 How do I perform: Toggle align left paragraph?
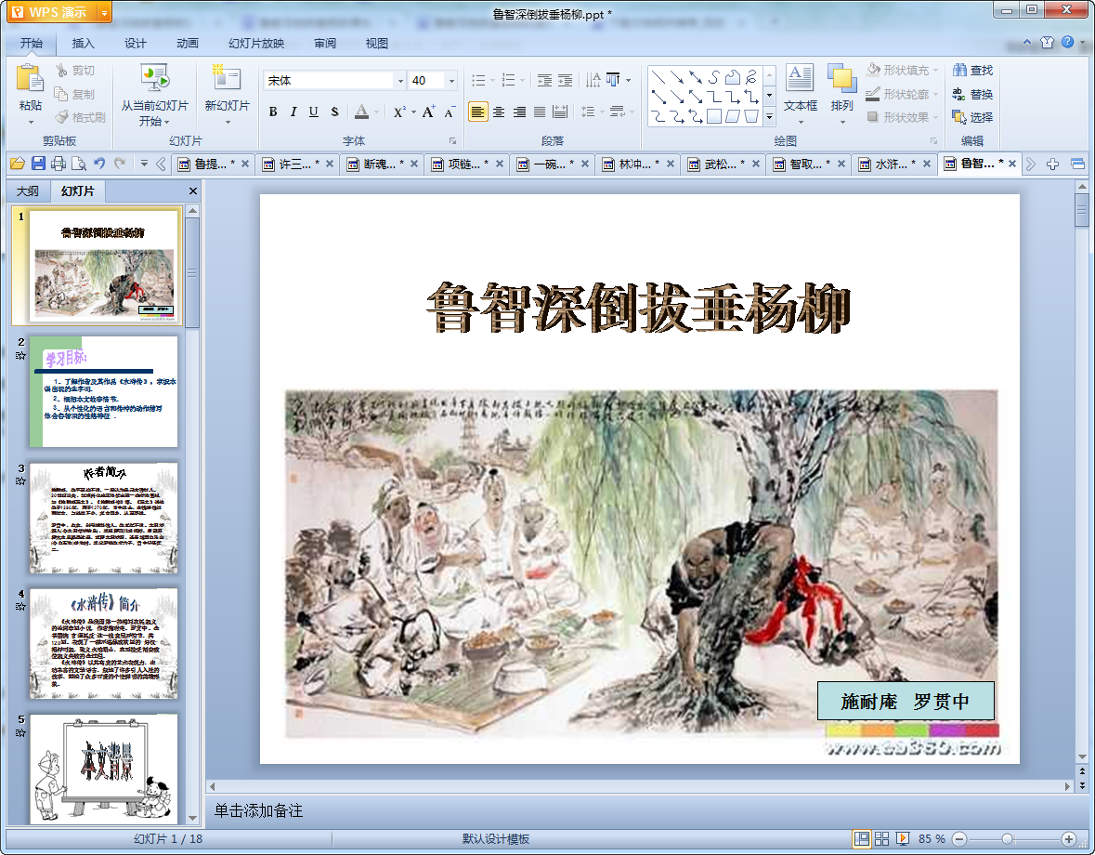(x=477, y=112)
